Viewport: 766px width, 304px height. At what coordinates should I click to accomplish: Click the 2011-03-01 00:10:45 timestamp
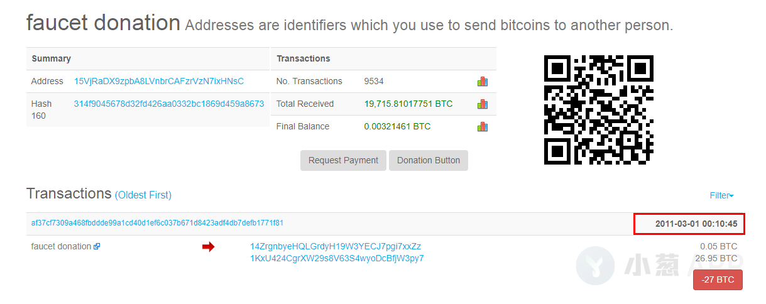click(x=696, y=224)
